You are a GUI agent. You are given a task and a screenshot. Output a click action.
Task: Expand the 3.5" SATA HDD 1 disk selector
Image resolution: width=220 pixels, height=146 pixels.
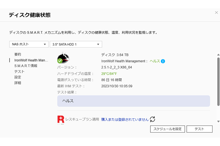point(76,44)
